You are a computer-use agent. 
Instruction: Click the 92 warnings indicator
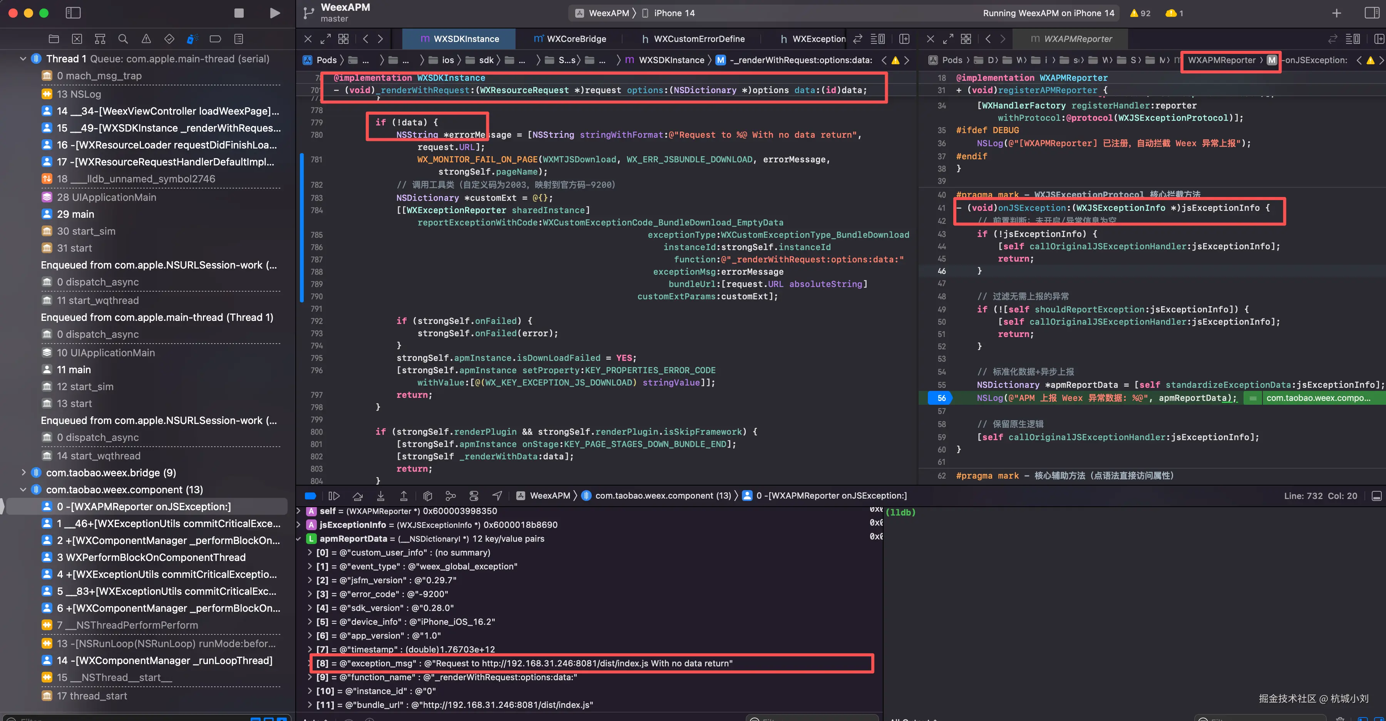(x=1140, y=13)
